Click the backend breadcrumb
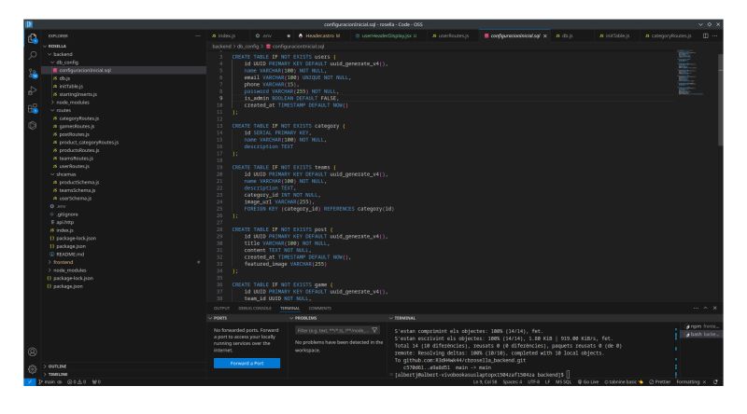 tap(221, 47)
